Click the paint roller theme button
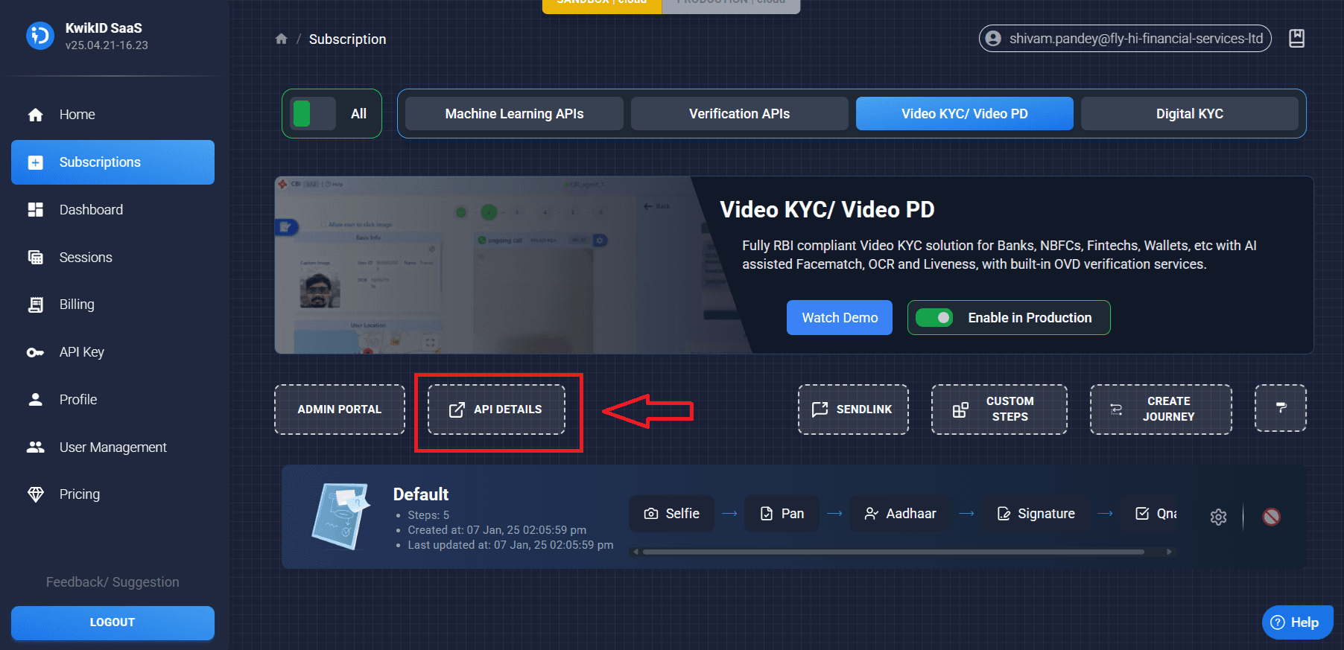1344x650 pixels. [x=1281, y=408]
